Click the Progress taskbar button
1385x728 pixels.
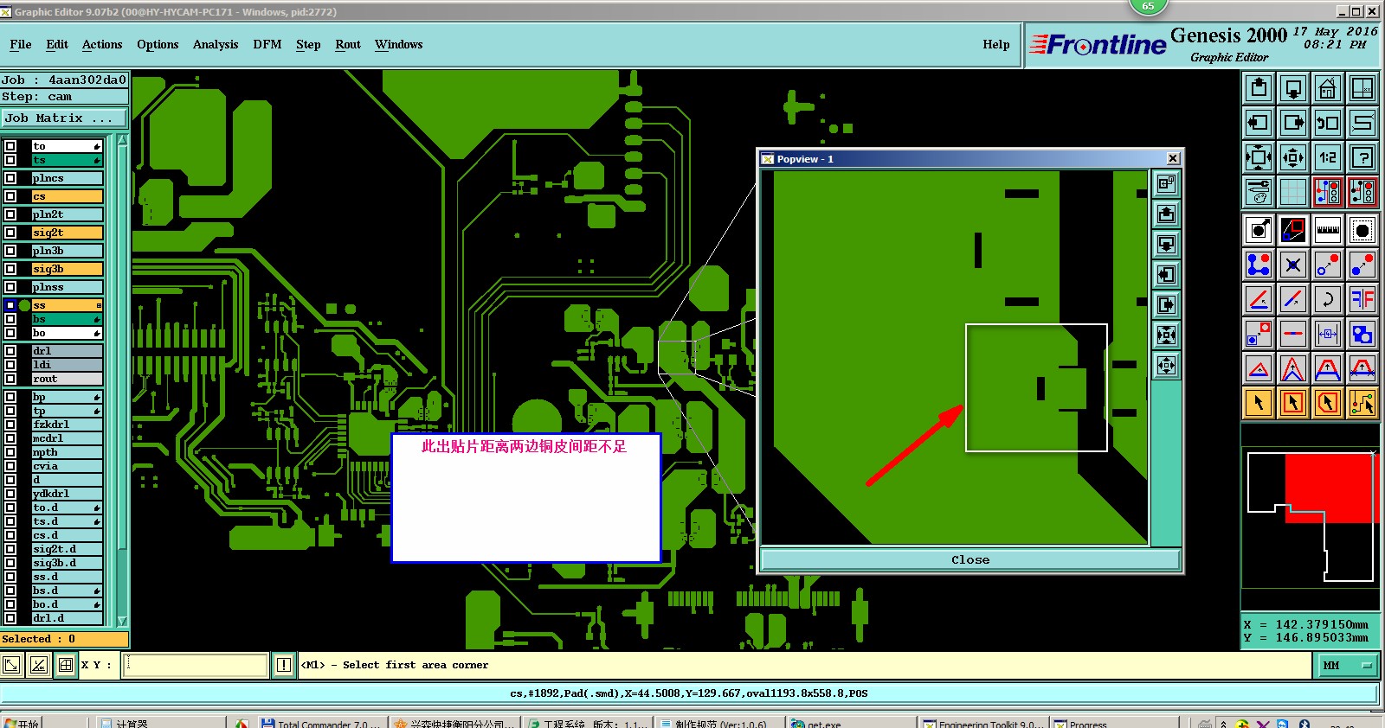1114,723
